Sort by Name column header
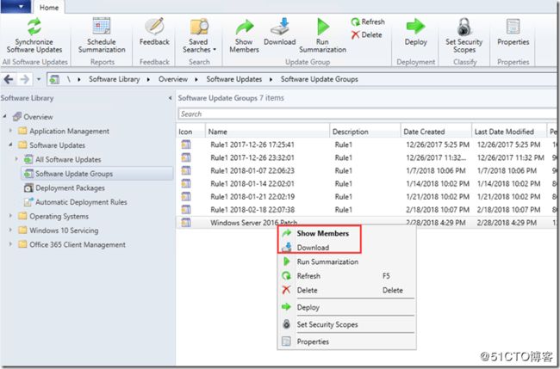Viewport: 560px width, 369px height. point(267,132)
